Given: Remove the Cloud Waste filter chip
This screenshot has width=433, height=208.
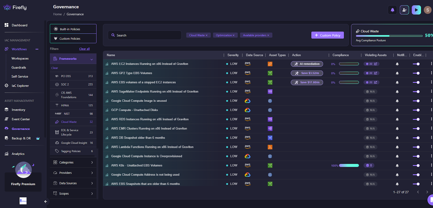Looking at the screenshot, I should [206, 35].
